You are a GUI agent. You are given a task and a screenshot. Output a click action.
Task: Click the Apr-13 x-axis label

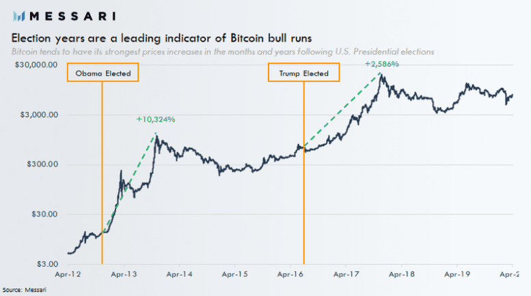click(x=124, y=274)
